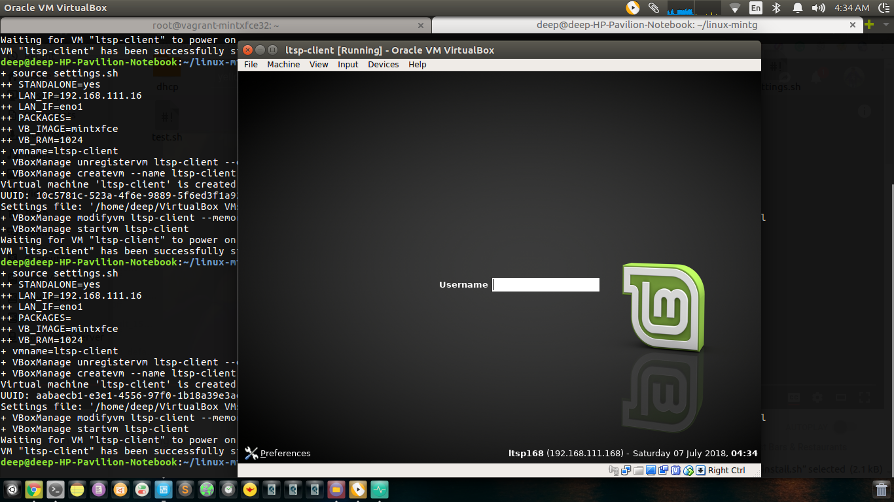Click the Saturday 07 July 2018 date text
Image resolution: width=894 pixels, height=502 pixels.
[679, 453]
